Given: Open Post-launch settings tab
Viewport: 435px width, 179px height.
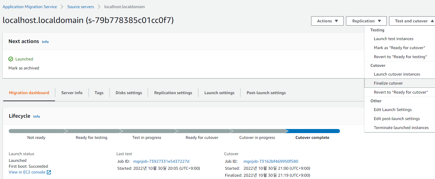Looking at the screenshot, I should click(266, 93).
